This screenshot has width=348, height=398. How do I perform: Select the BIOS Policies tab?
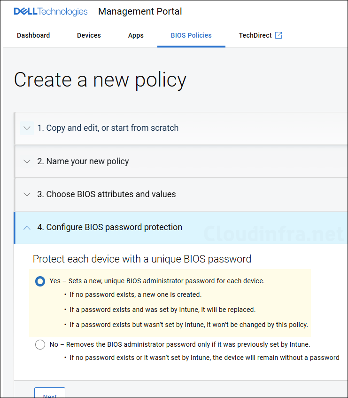click(x=191, y=35)
